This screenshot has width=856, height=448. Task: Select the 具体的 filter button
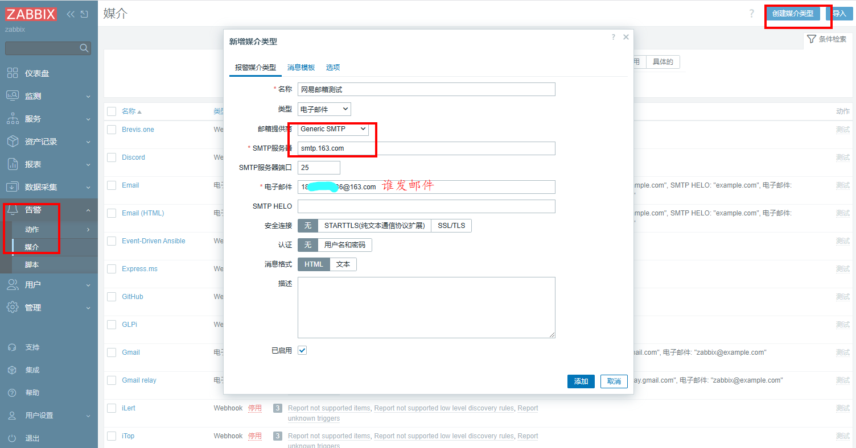tap(663, 62)
